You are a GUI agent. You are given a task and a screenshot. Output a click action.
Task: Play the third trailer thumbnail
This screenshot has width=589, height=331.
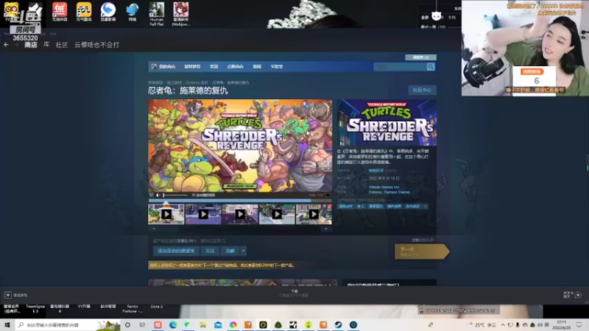tap(240, 214)
